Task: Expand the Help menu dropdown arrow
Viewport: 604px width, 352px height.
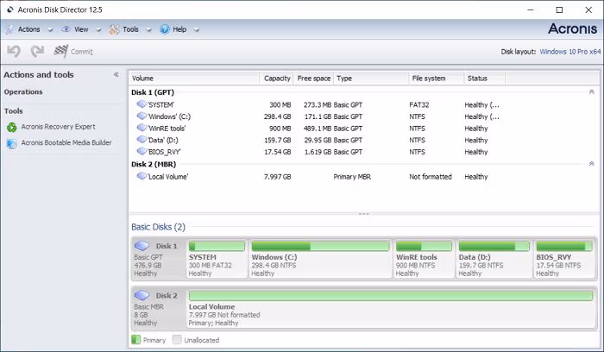Action: click(x=197, y=29)
